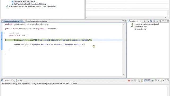Minimize the editor area
Image resolution: width=170 pixels, height=96 pixels.
point(123,21)
